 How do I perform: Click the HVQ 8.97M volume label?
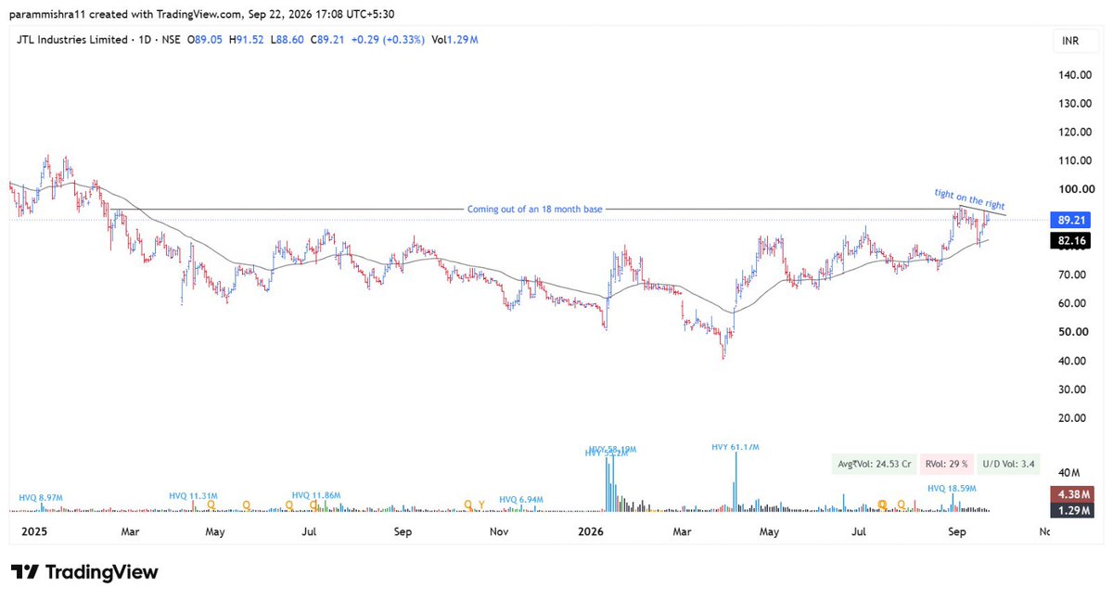40,498
